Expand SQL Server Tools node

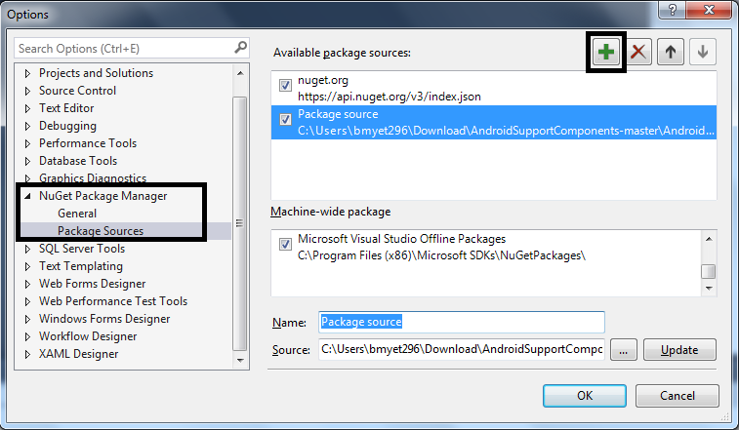(27, 249)
